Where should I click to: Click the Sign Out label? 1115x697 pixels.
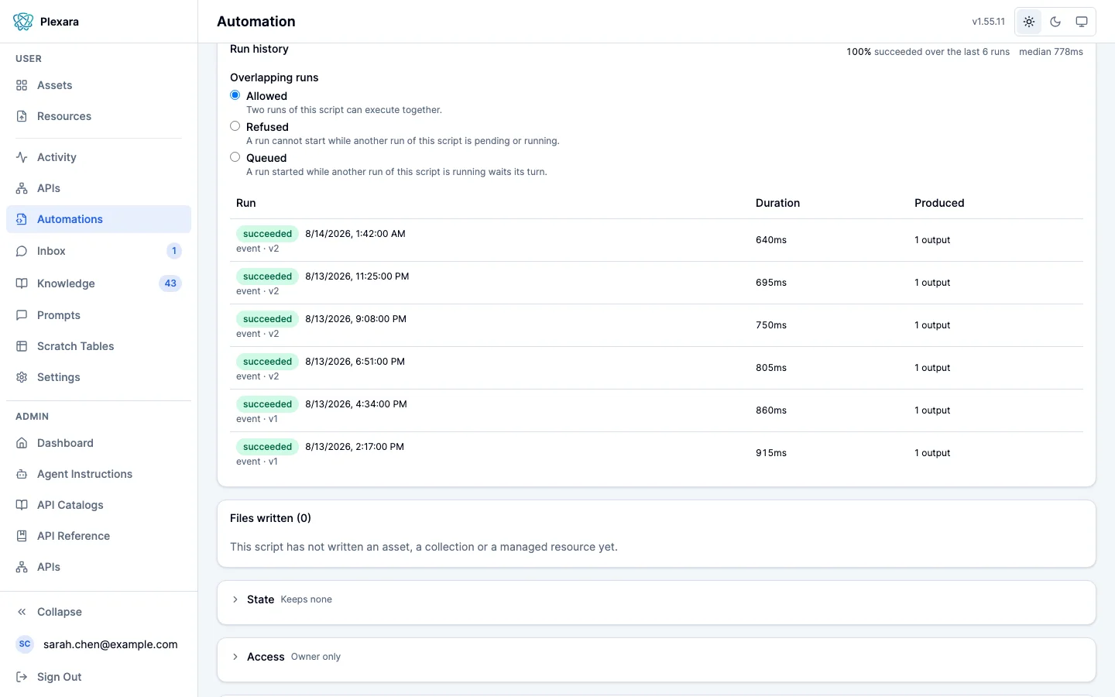[x=60, y=677]
